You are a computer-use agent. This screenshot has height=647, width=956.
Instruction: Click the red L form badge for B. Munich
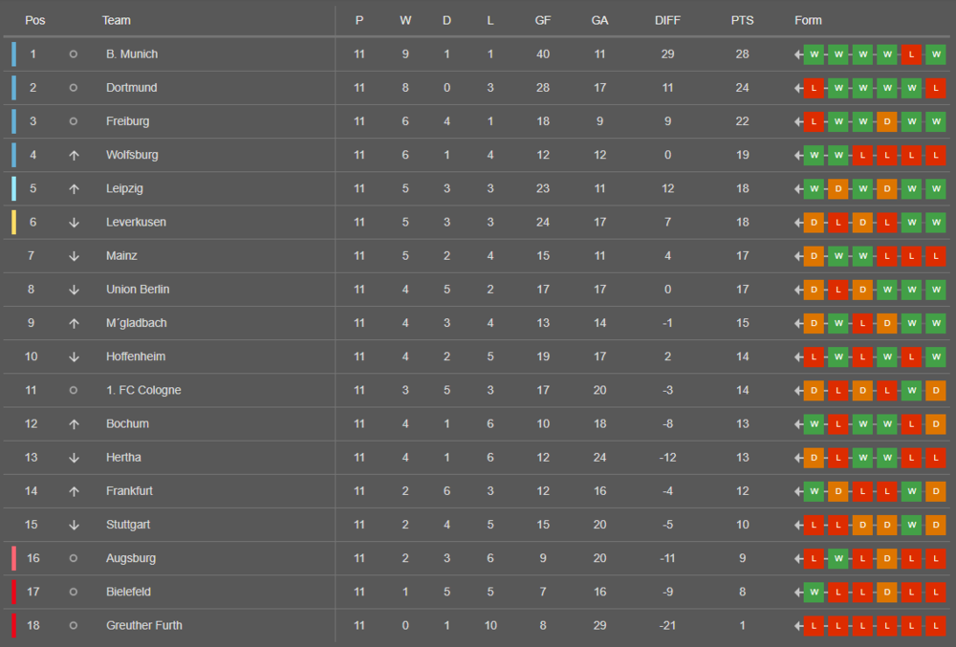point(911,54)
